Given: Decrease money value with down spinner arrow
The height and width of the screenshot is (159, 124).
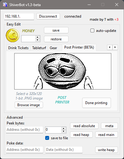Looking at the screenshot, I should (x=38, y=40).
